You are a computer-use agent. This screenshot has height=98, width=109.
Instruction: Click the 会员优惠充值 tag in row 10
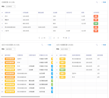[10, 92]
